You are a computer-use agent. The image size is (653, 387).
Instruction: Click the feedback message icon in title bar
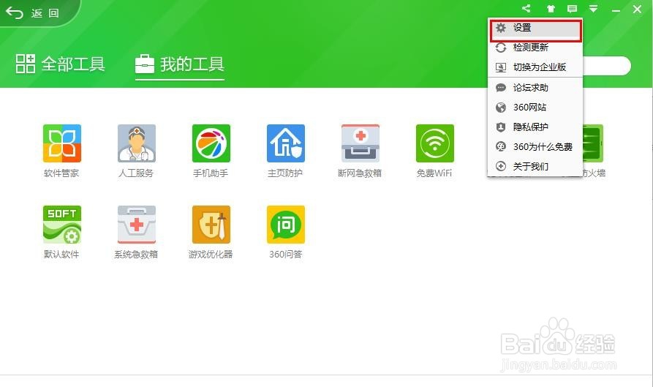coord(573,9)
